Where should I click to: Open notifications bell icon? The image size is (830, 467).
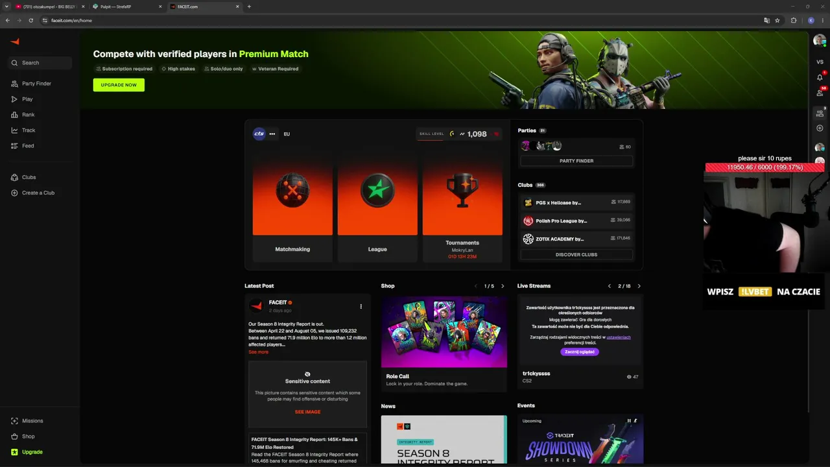[x=820, y=77]
